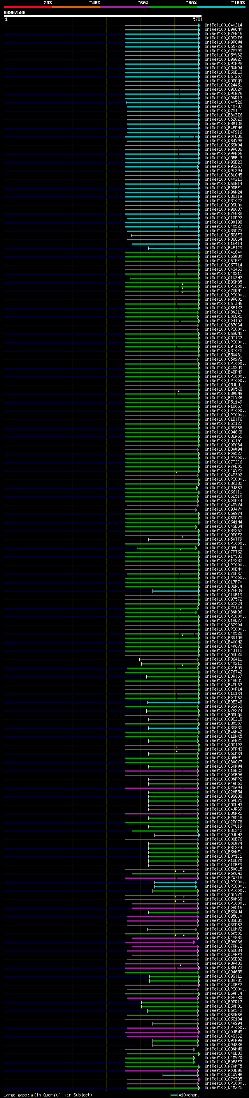The height and width of the screenshot is (1098, 249).
Task: Click the cyan alignment bar for UniRef100_A5ATT9
Action: coord(174,539)
